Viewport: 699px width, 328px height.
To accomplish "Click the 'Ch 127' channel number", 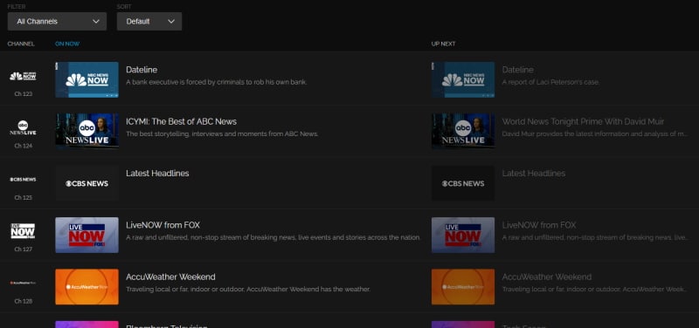I will (24, 249).
